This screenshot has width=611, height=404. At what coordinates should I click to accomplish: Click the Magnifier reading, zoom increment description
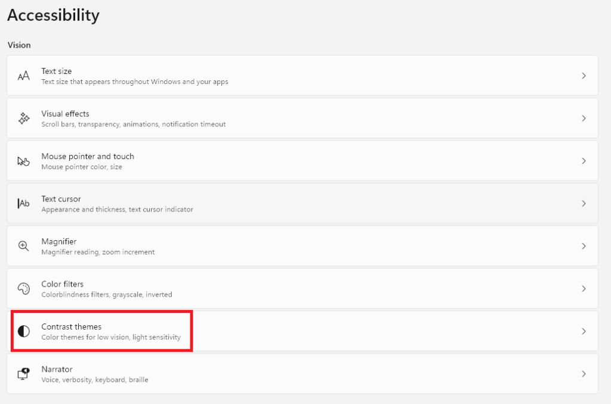[98, 252]
